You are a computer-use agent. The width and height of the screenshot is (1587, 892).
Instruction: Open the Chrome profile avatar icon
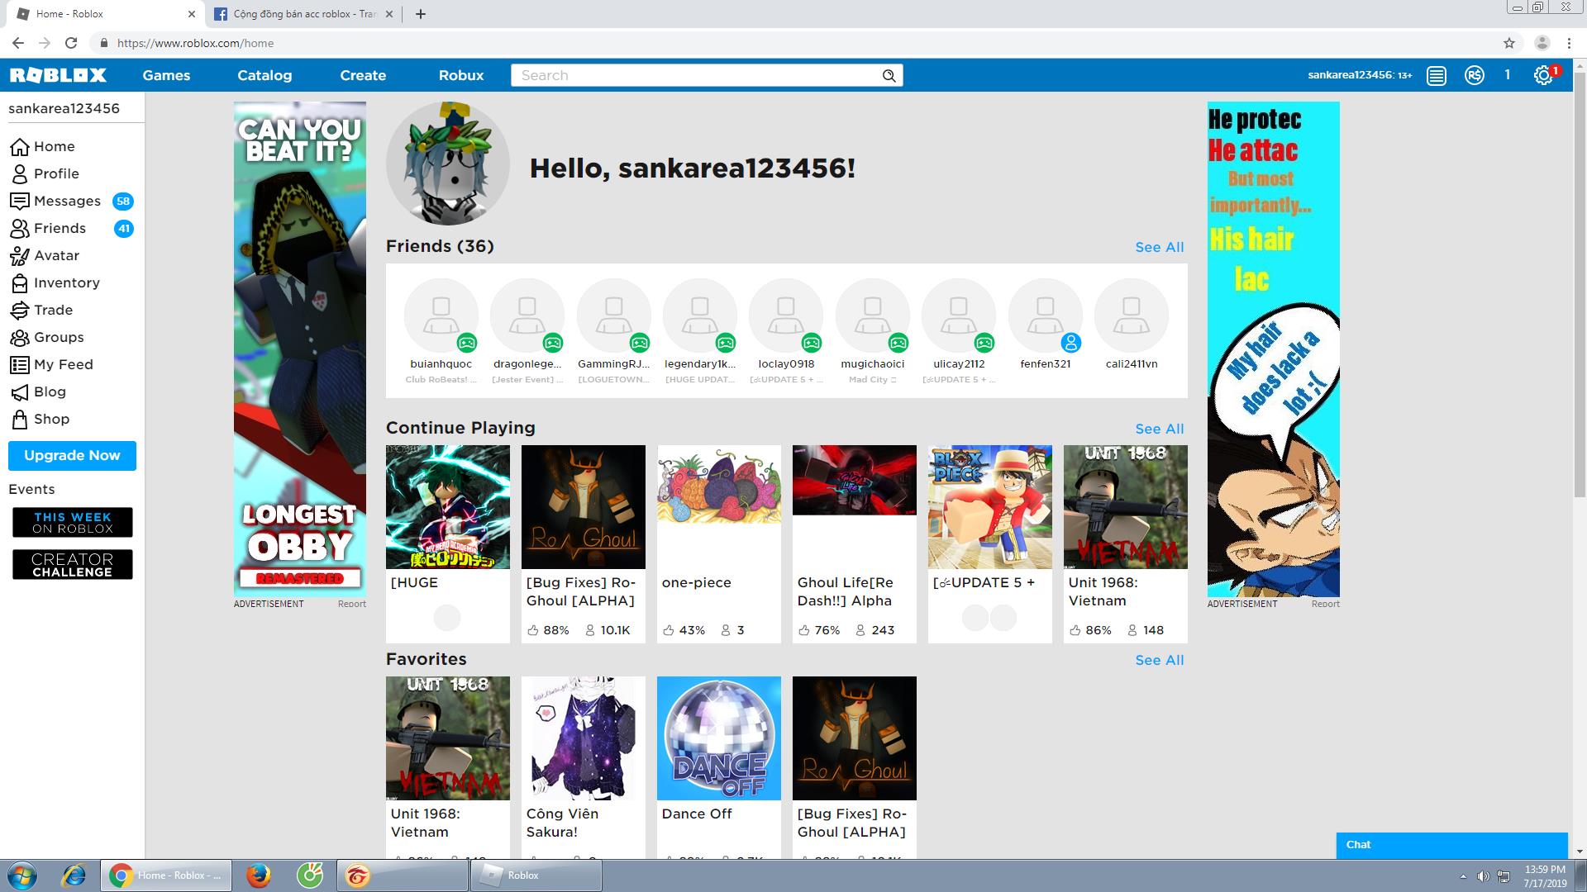(x=1542, y=43)
